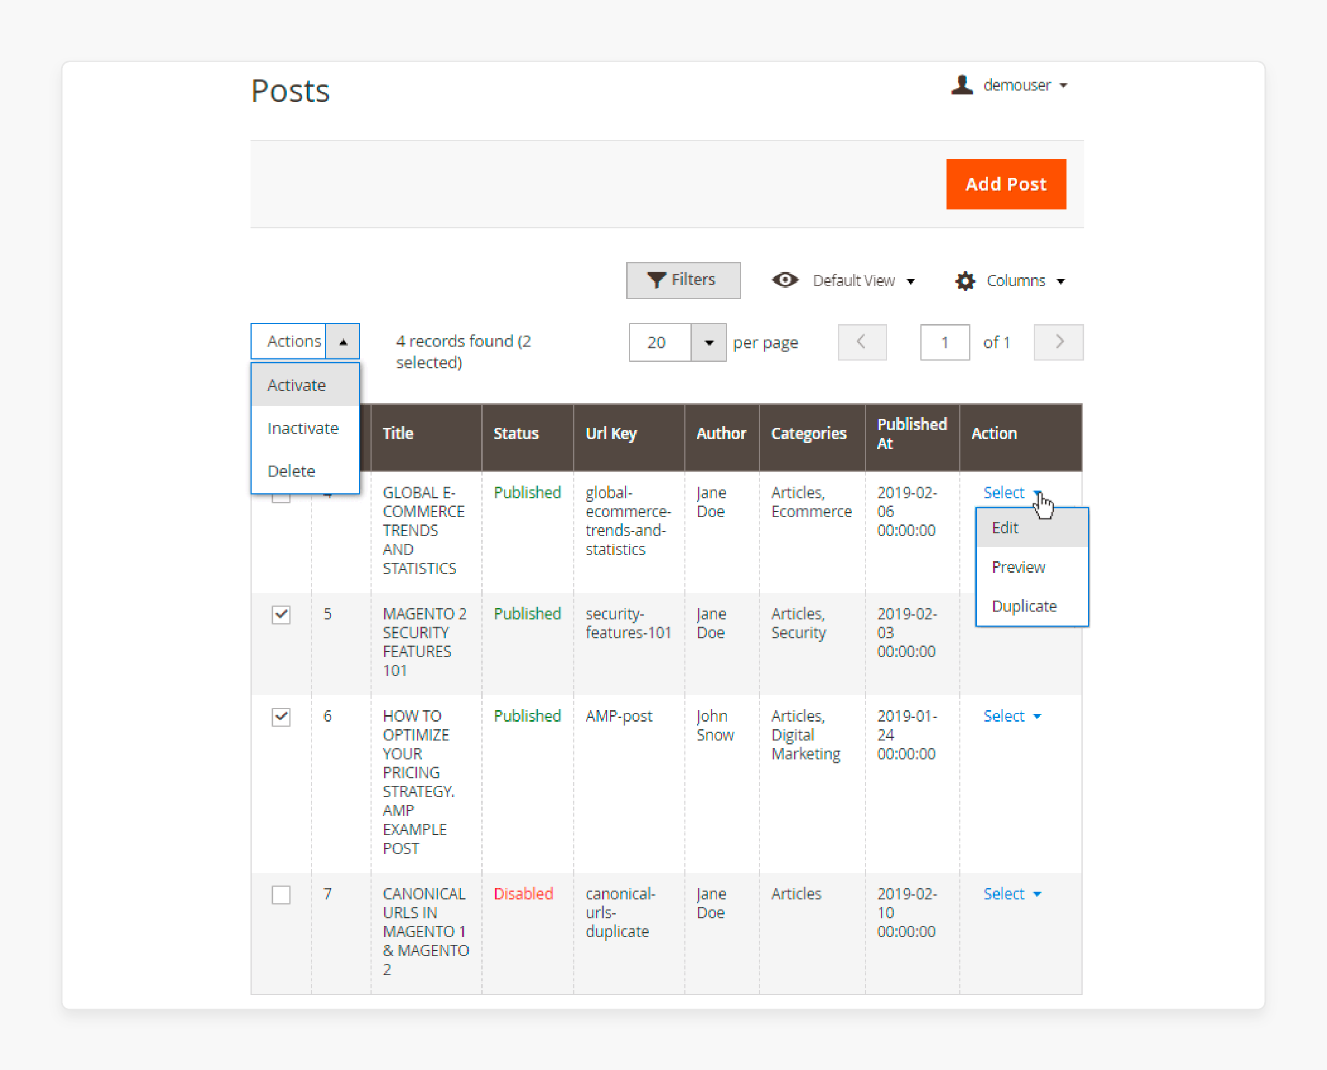The width and height of the screenshot is (1327, 1070).
Task: Open Select action for Global E-Commerce post
Action: pos(1012,492)
